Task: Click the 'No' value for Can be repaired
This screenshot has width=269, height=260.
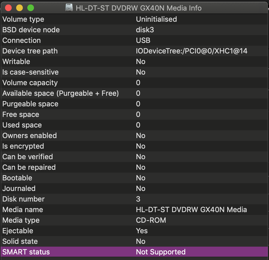Action: pyautogui.click(x=141, y=167)
